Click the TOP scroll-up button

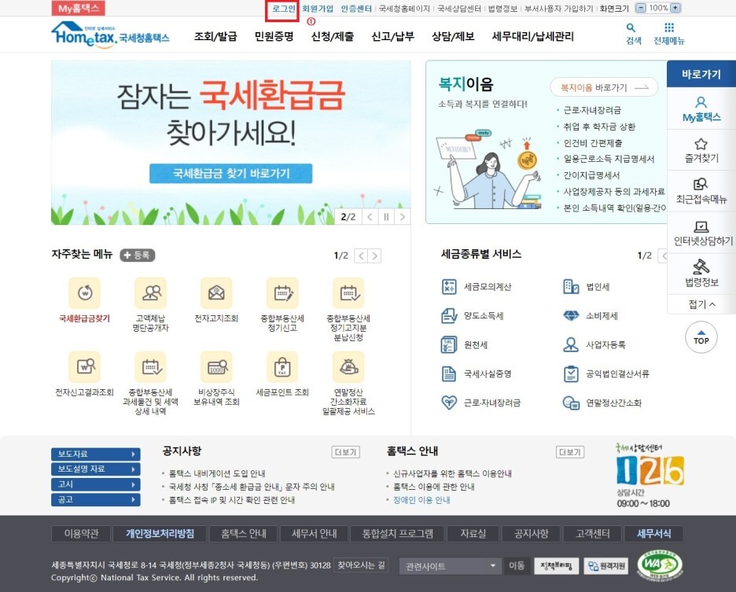tap(701, 337)
